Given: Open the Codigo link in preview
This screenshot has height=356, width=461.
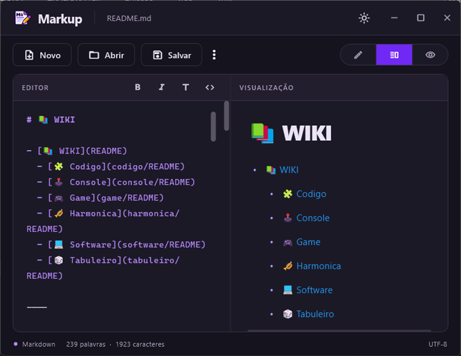Looking at the screenshot, I should [311, 194].
